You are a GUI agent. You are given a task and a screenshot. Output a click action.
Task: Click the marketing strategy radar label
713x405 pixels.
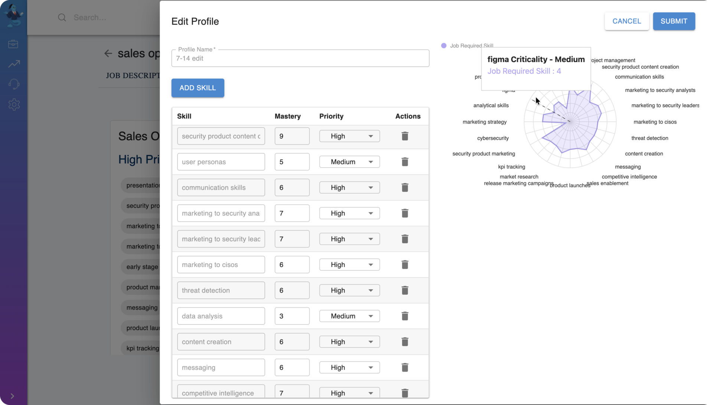click(484, 122)
